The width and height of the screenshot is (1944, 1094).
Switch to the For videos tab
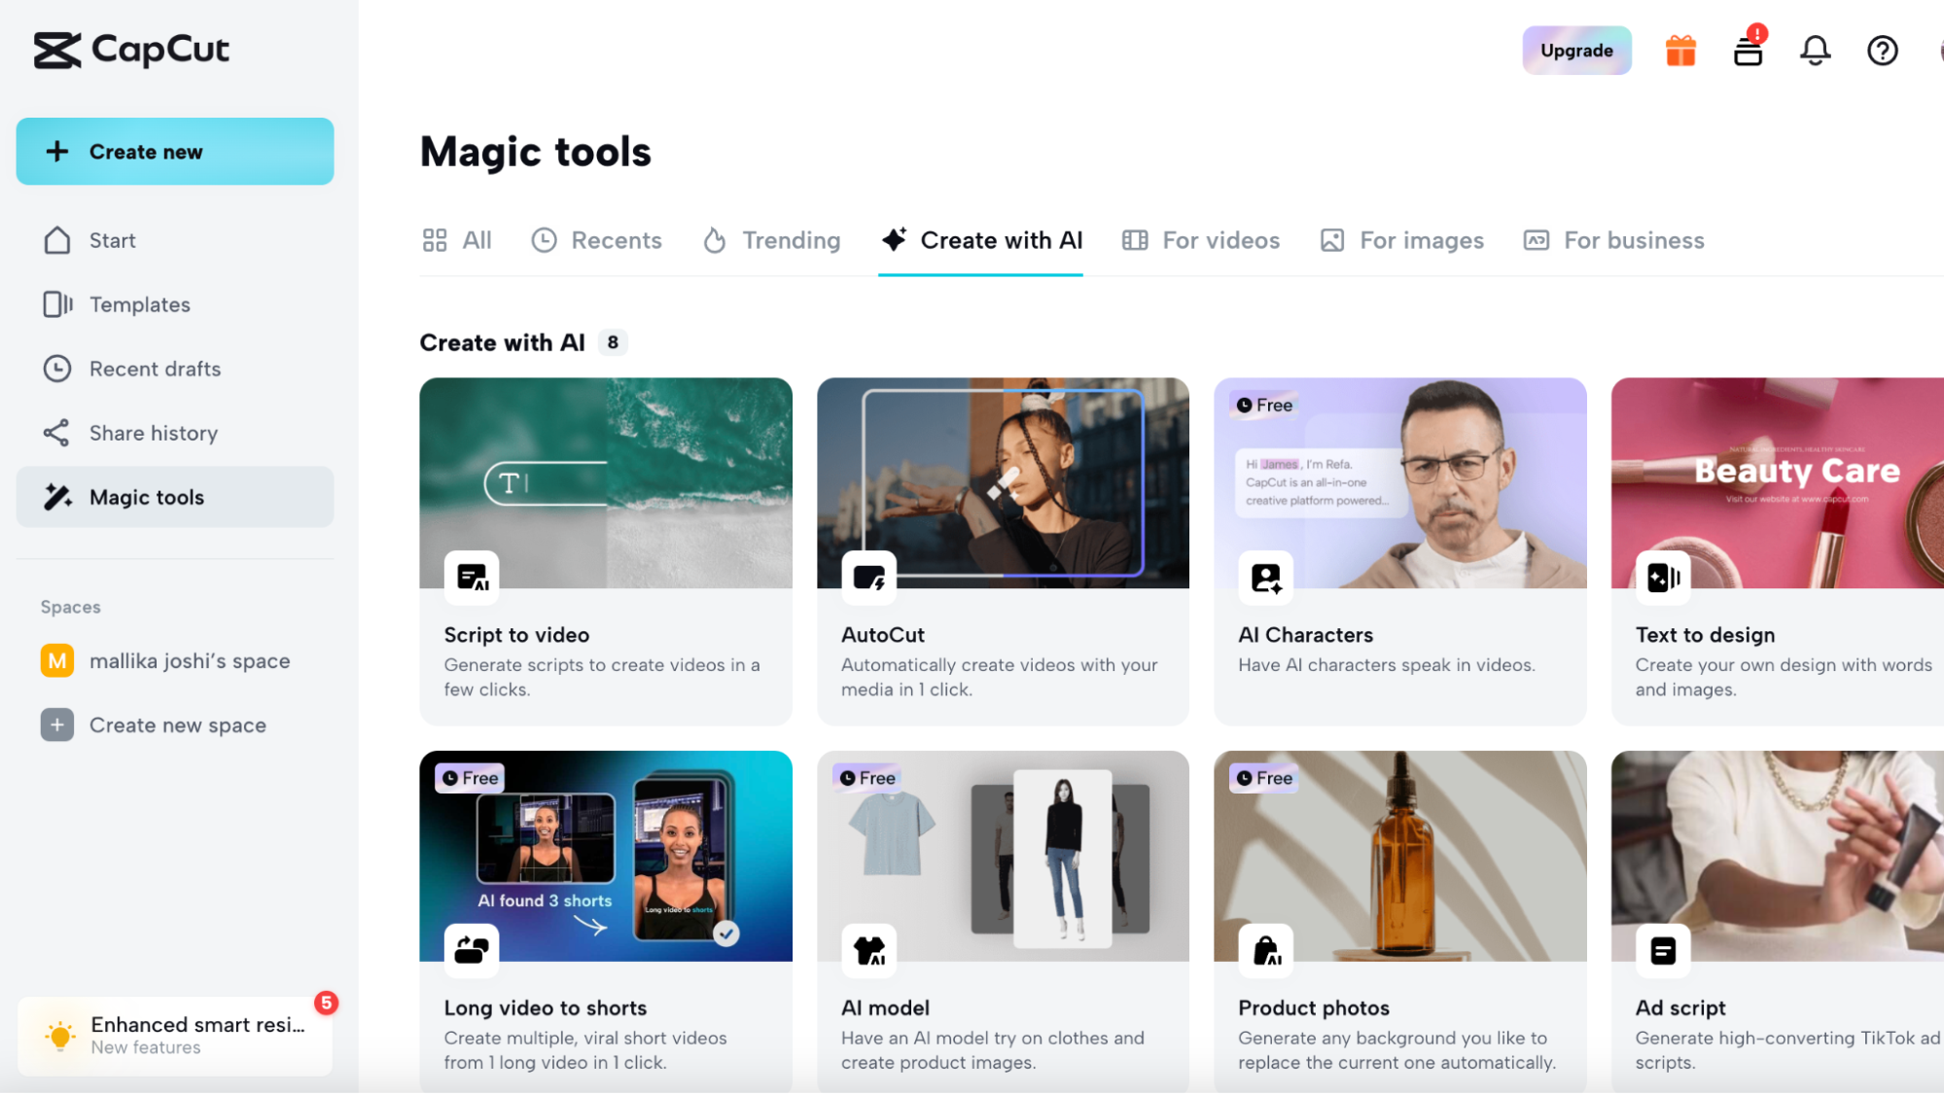click(x=1201, y=240)
